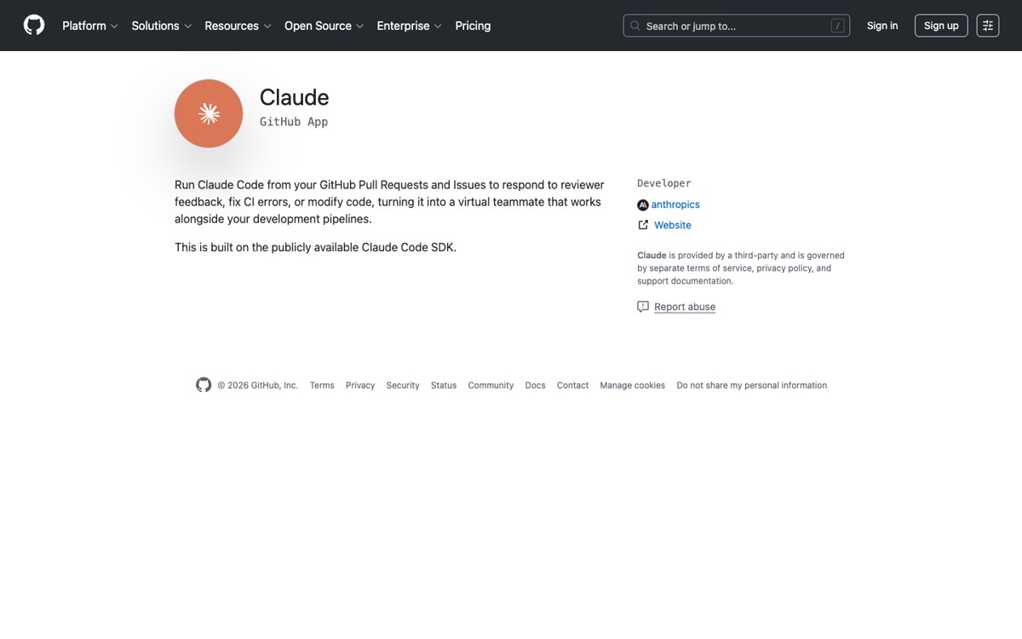Expand the Resources menu

[238, 26]
